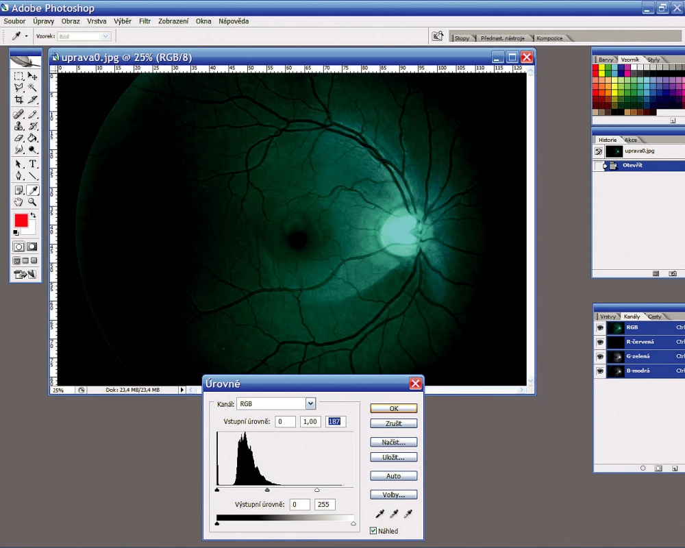Select the Paint Bucket tool

click(32, 138)
